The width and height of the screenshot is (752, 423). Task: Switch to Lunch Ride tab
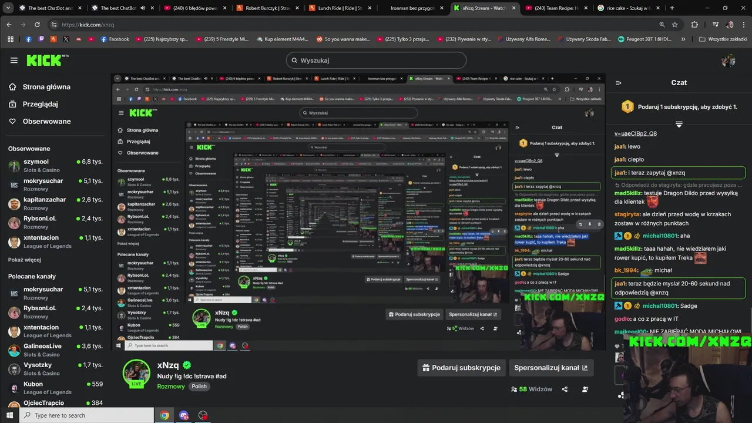(339, 8)
